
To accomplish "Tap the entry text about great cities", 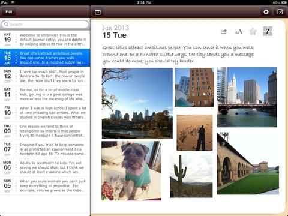I will pos(178,54).
